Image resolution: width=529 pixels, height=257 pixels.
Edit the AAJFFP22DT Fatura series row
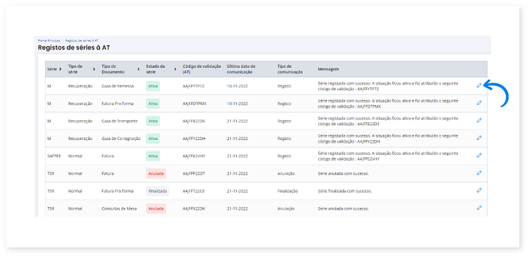479,173
